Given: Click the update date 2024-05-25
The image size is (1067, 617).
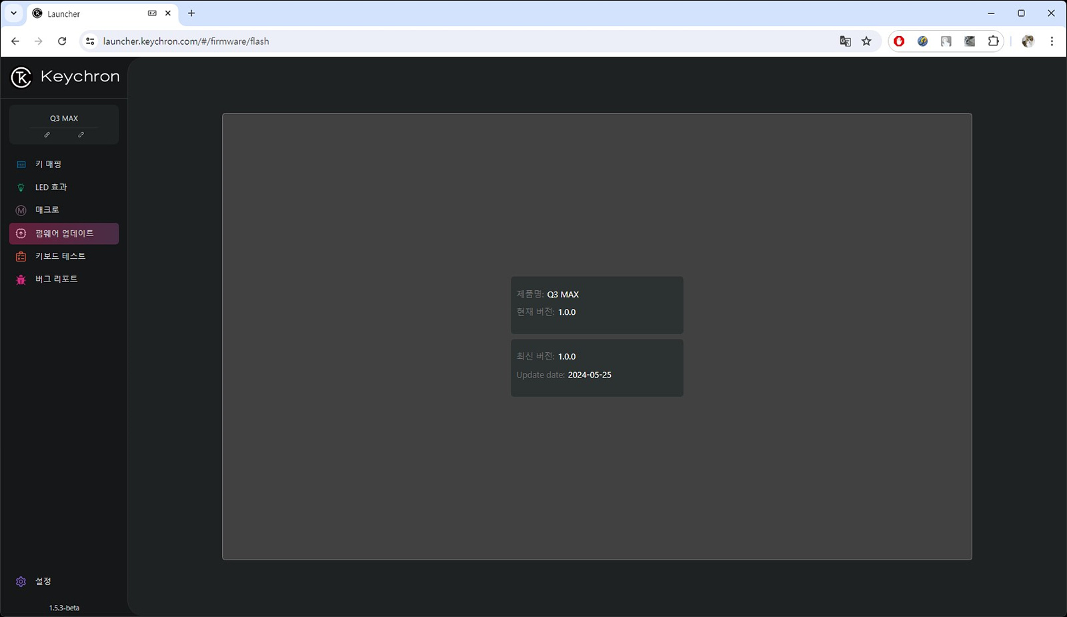Looking at the screenshot, I should click(x=590, y=375).
